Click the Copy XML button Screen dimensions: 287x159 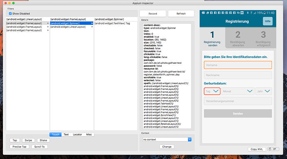pos(257,149)
